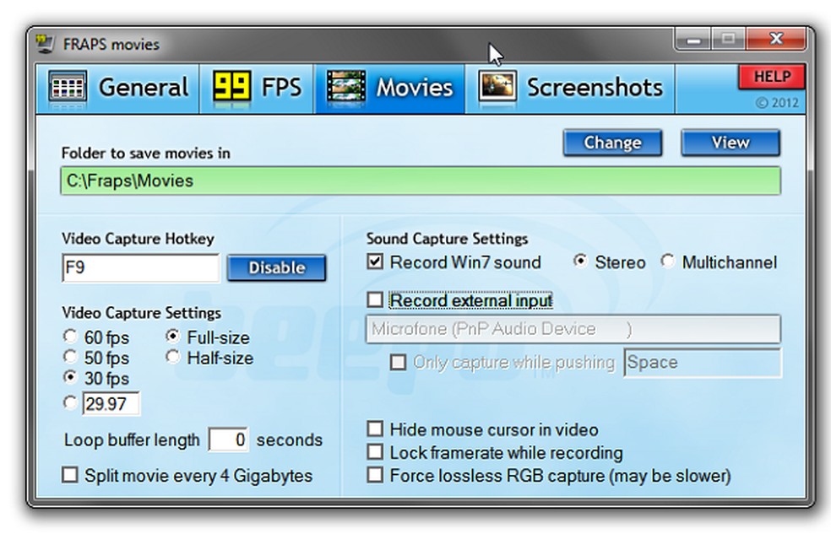The height and width of the screenshot is (534, 831).
Task: Open the General settings tab
Action: (118, 86)
